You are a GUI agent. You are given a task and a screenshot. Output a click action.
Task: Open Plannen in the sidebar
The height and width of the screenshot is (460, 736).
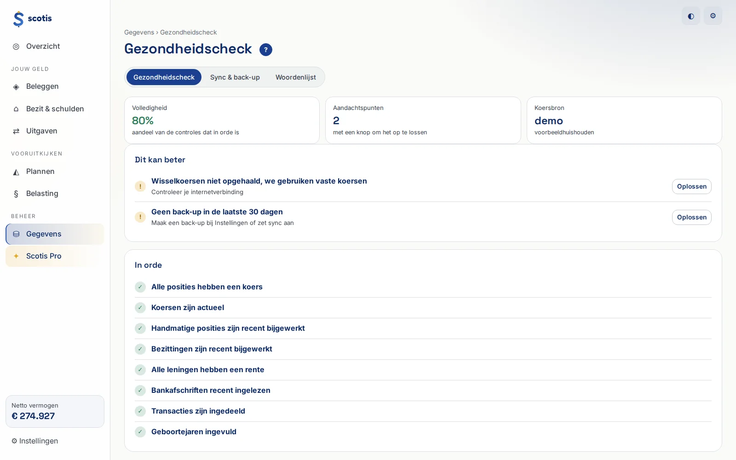click(55, 172)
